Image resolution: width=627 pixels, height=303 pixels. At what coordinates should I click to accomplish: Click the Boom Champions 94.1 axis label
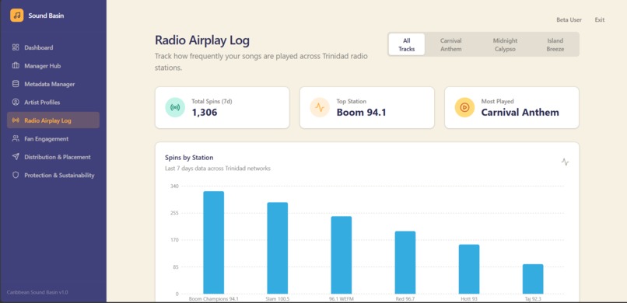click(213, 298)
